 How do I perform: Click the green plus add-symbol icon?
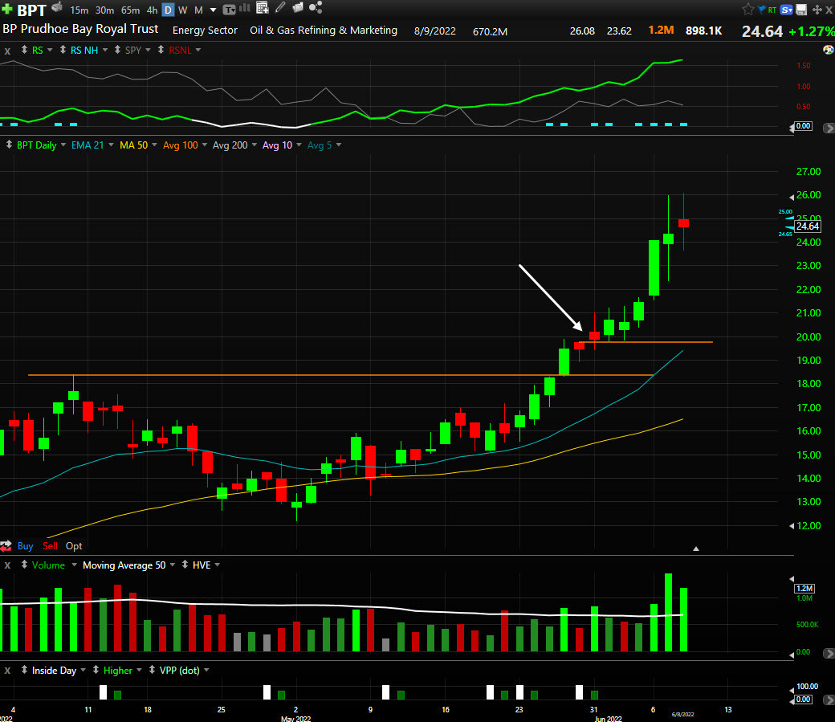coord(7,9)
